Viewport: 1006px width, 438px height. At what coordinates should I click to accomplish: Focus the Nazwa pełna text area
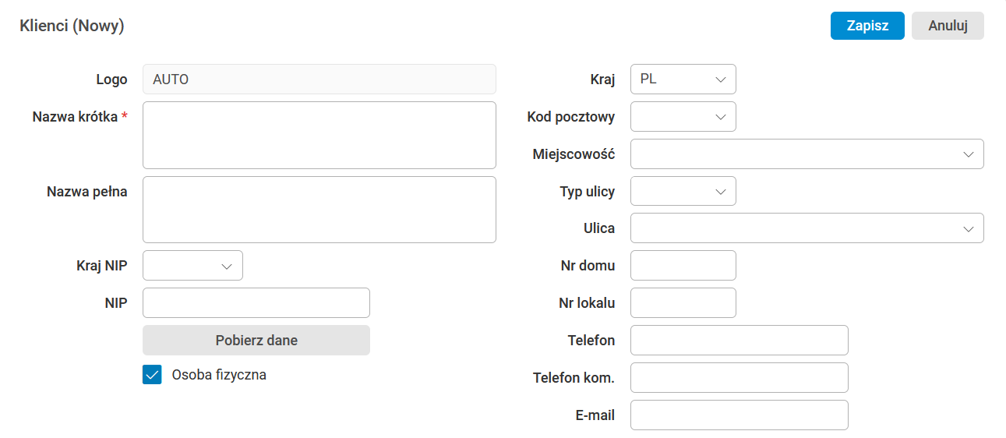pyautogui.click(x=319, y=210)
